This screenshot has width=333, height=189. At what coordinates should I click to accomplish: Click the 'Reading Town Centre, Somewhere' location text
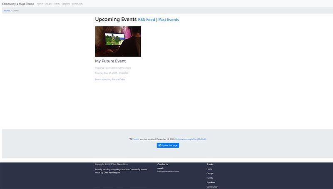pyautogui.click(x=113, y=68)
